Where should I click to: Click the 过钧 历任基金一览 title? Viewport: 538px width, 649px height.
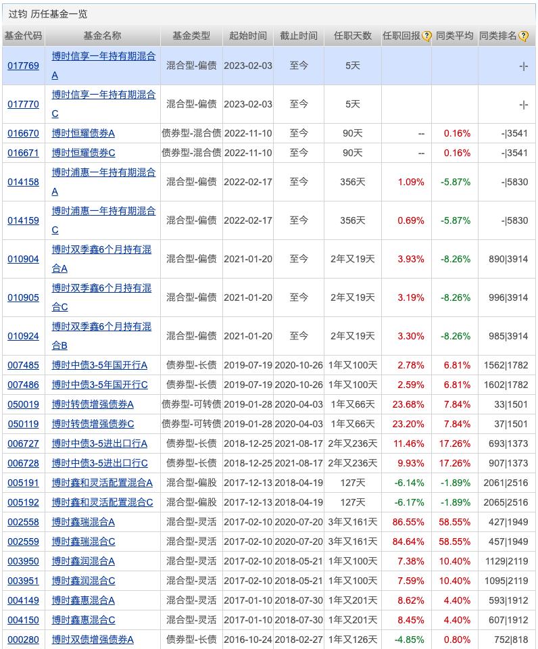(47, 14)
